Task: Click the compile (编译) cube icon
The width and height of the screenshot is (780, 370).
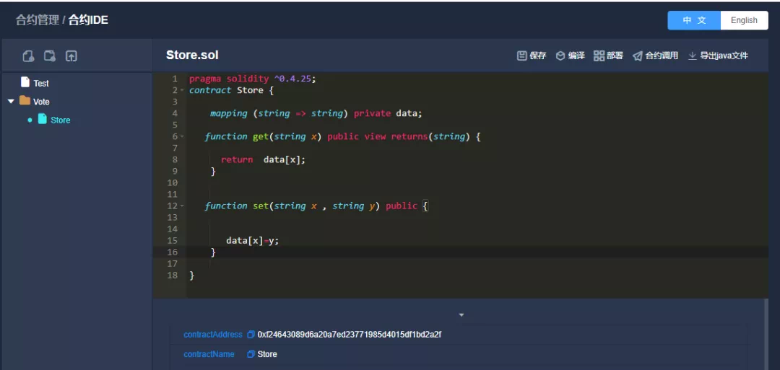Action: [x=560, y=56]
